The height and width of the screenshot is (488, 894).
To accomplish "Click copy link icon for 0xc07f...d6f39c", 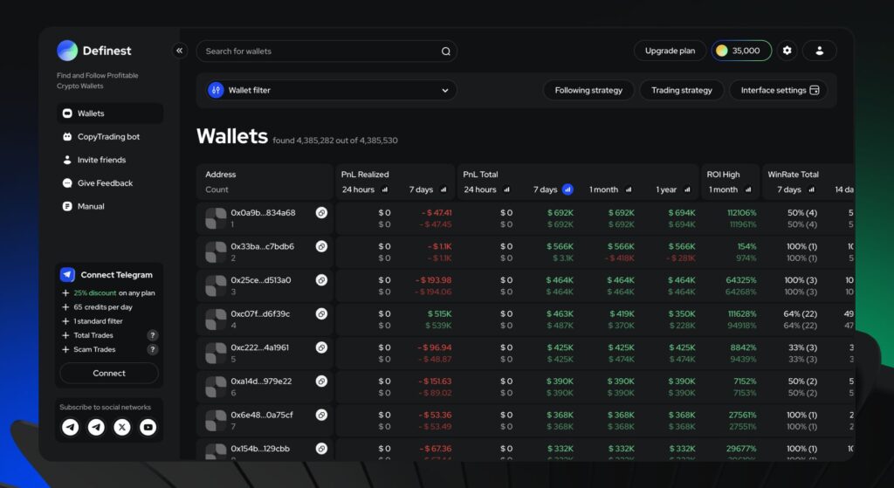I will [321, 313].
